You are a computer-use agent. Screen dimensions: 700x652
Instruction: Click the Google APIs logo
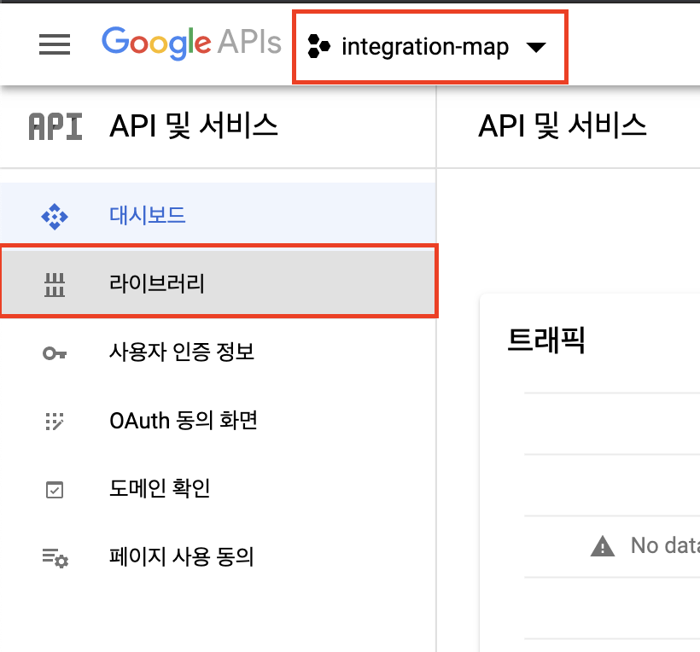(x=191, y=43)
